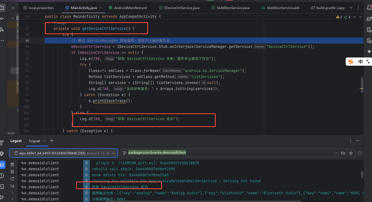372x202 pixels.
Task: Switch the IME Chinese mode indicator
Action: click(361, 62)
